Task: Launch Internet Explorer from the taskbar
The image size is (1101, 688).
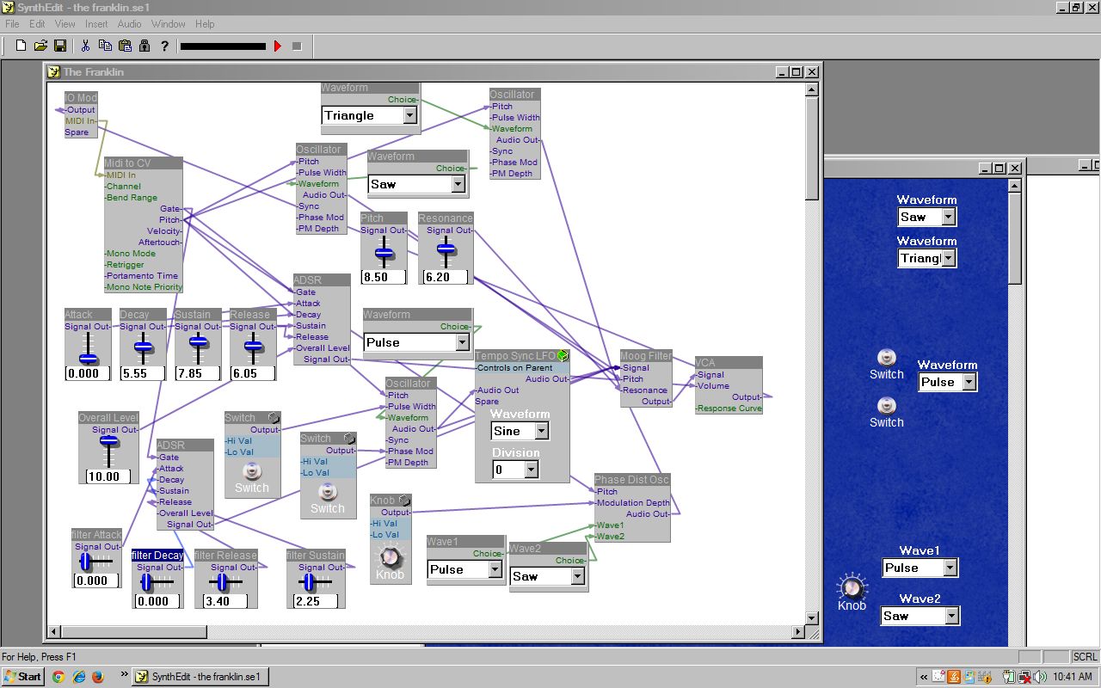Action: [78, 677]
